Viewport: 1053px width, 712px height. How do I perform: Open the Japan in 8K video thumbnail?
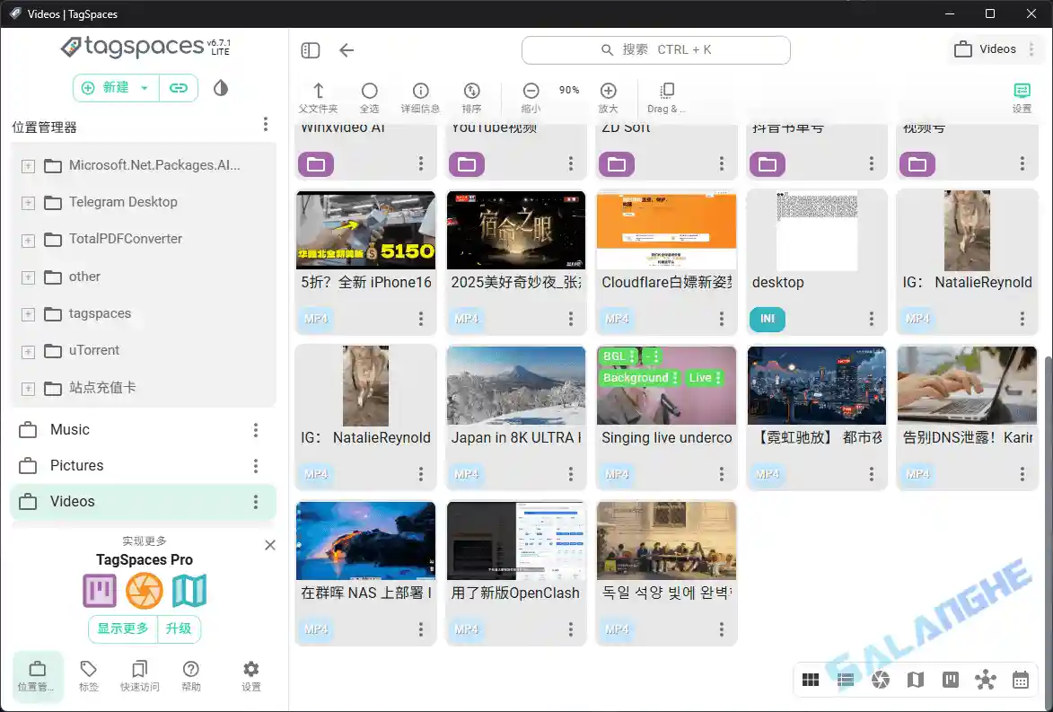(515, 385)
